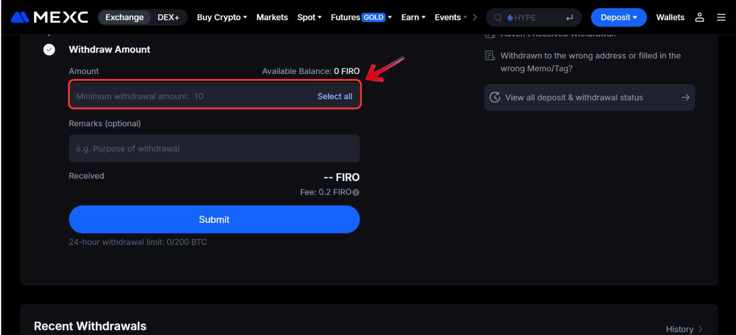Screen dimensions: 736x335
Task: Expand the Futures menu
Action: pyautogui.click(x=361, y=17)
